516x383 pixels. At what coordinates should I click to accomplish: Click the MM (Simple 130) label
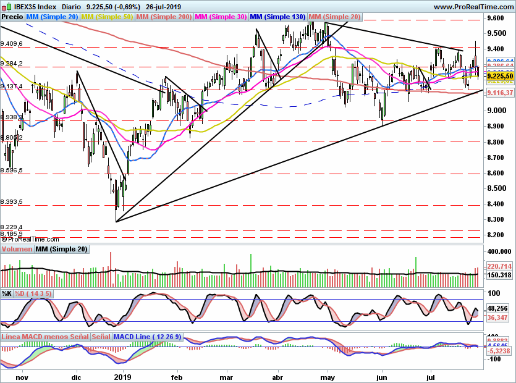pyautogui.click(x=277, y=17)
